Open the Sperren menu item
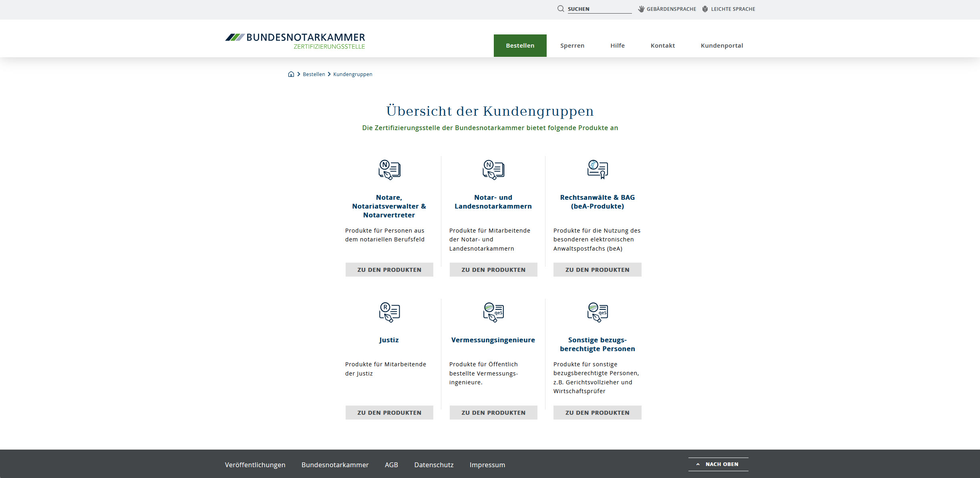Viewport: 980px width, 478px height. pyautogui.click(x=572, y=46)
